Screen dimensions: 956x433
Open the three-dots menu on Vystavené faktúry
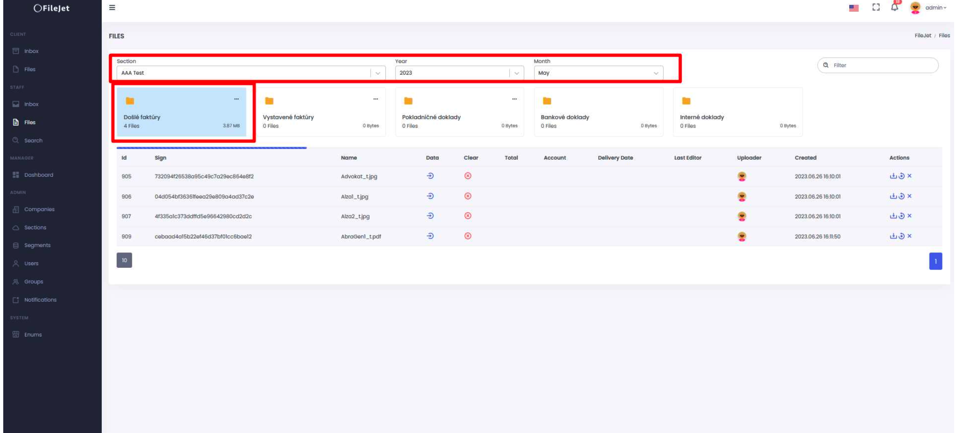(x=375, y=99)
